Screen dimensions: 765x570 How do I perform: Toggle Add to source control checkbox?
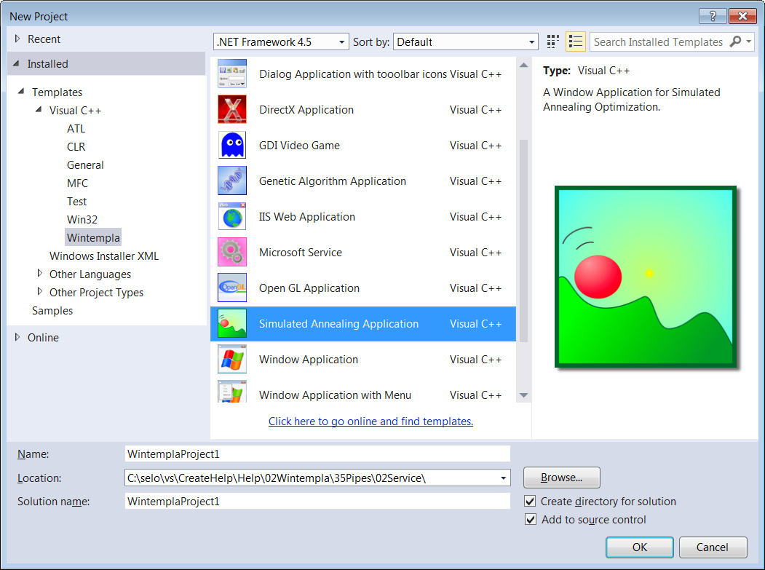coord(530,519)
